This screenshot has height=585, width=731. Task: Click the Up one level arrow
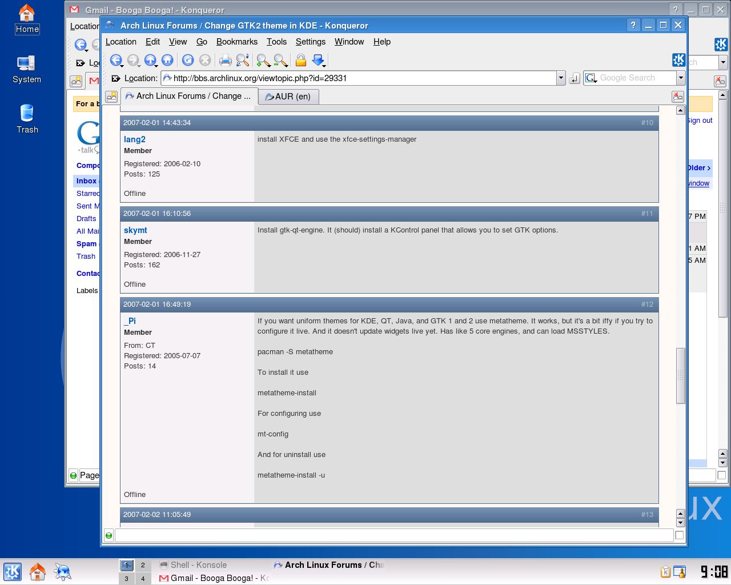click(150, 60)
